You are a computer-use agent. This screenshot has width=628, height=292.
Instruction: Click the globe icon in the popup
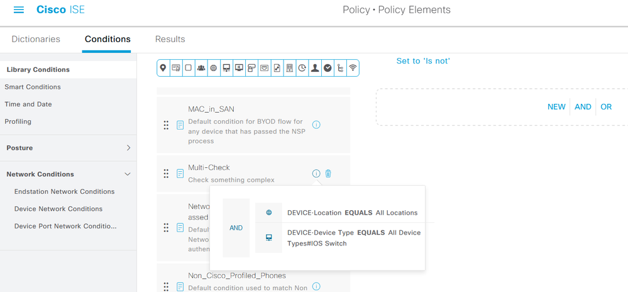(x=269, y=213)
